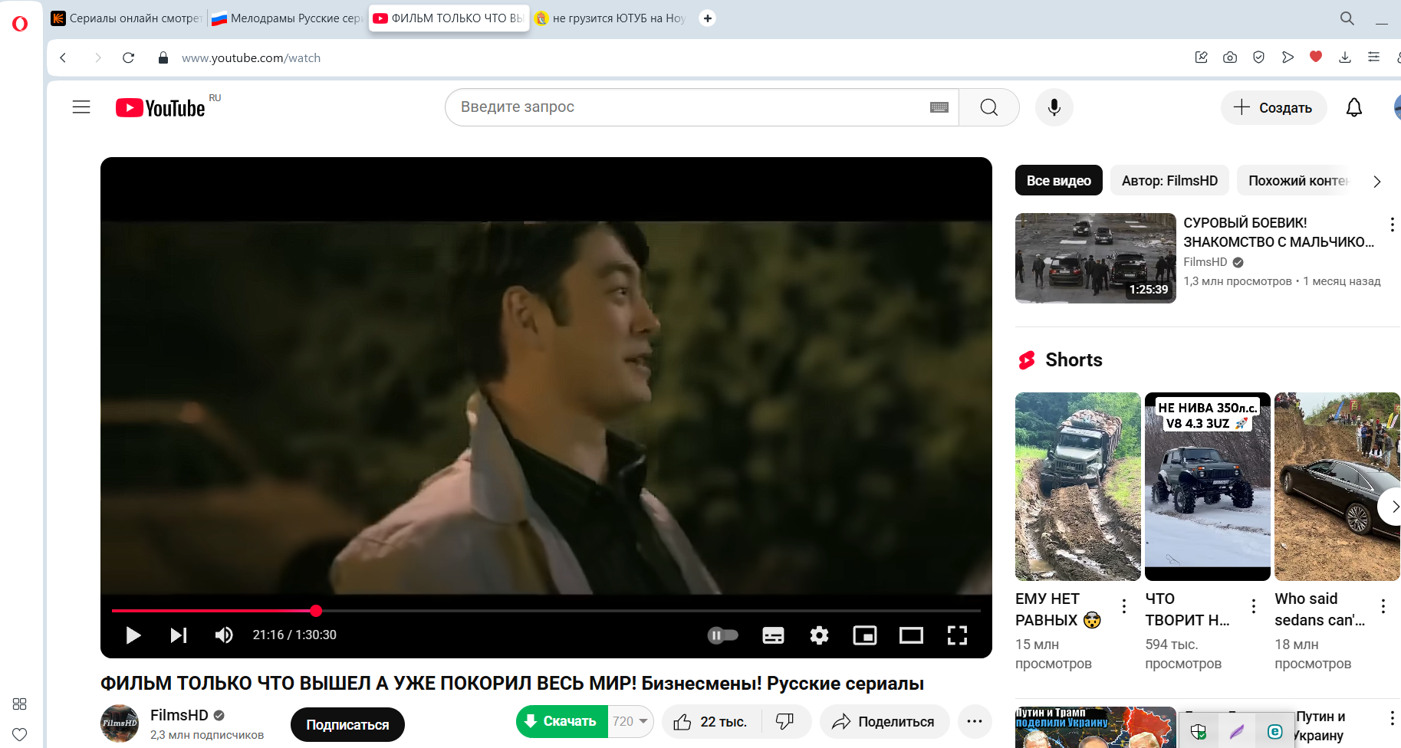
Task: Mute the video volume
Action: pos(224,635)
